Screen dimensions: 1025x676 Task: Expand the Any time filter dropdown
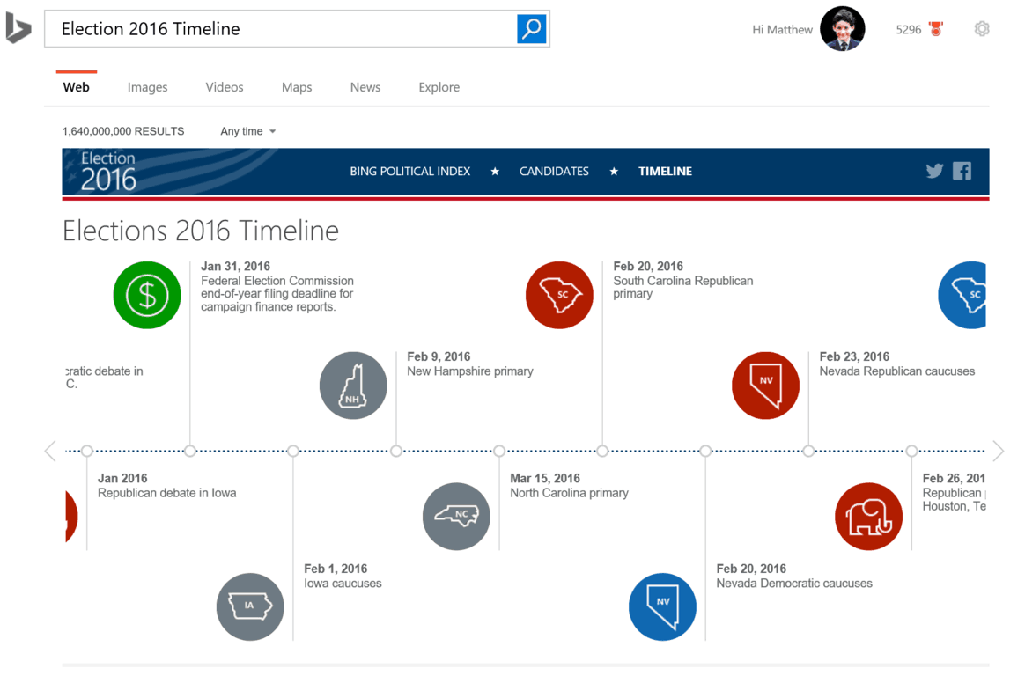coord(247,131)
